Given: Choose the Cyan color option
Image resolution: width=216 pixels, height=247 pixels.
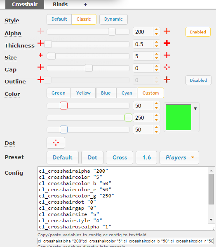Looking at the screenshot, I should (127, 93).
